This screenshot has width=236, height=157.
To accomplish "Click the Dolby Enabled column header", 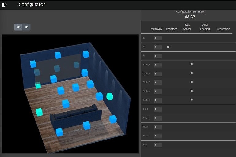I will (x=205, y=27).
